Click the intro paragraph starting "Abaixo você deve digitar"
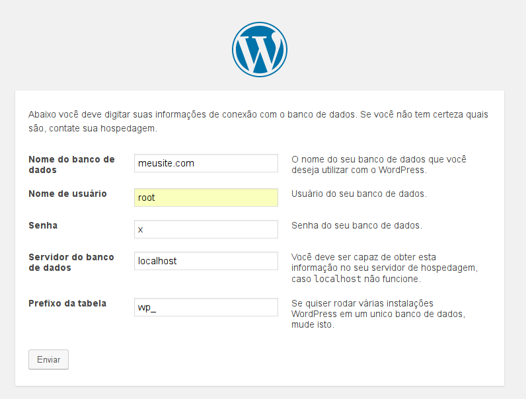526x399 pixels. (x=258, y=122)
